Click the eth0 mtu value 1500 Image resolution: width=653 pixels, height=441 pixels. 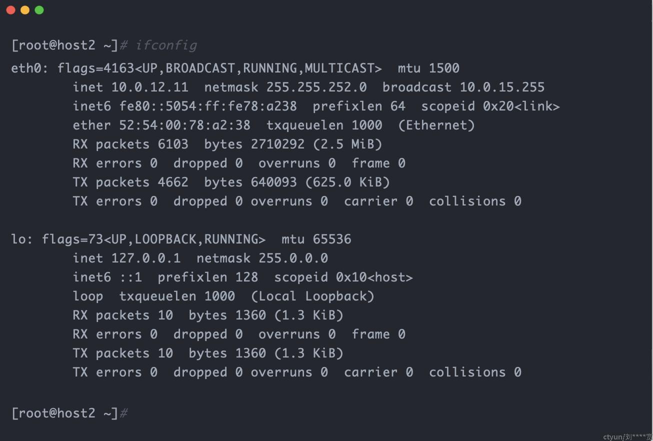[x=444, y=68]
